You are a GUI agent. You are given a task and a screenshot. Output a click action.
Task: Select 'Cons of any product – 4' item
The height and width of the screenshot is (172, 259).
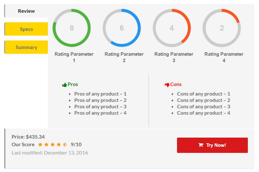(x=204, y=113)
